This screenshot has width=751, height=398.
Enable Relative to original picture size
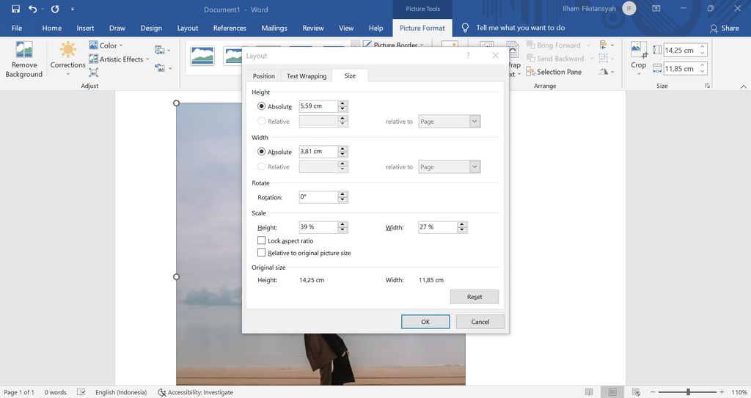[x=262, y=252]
